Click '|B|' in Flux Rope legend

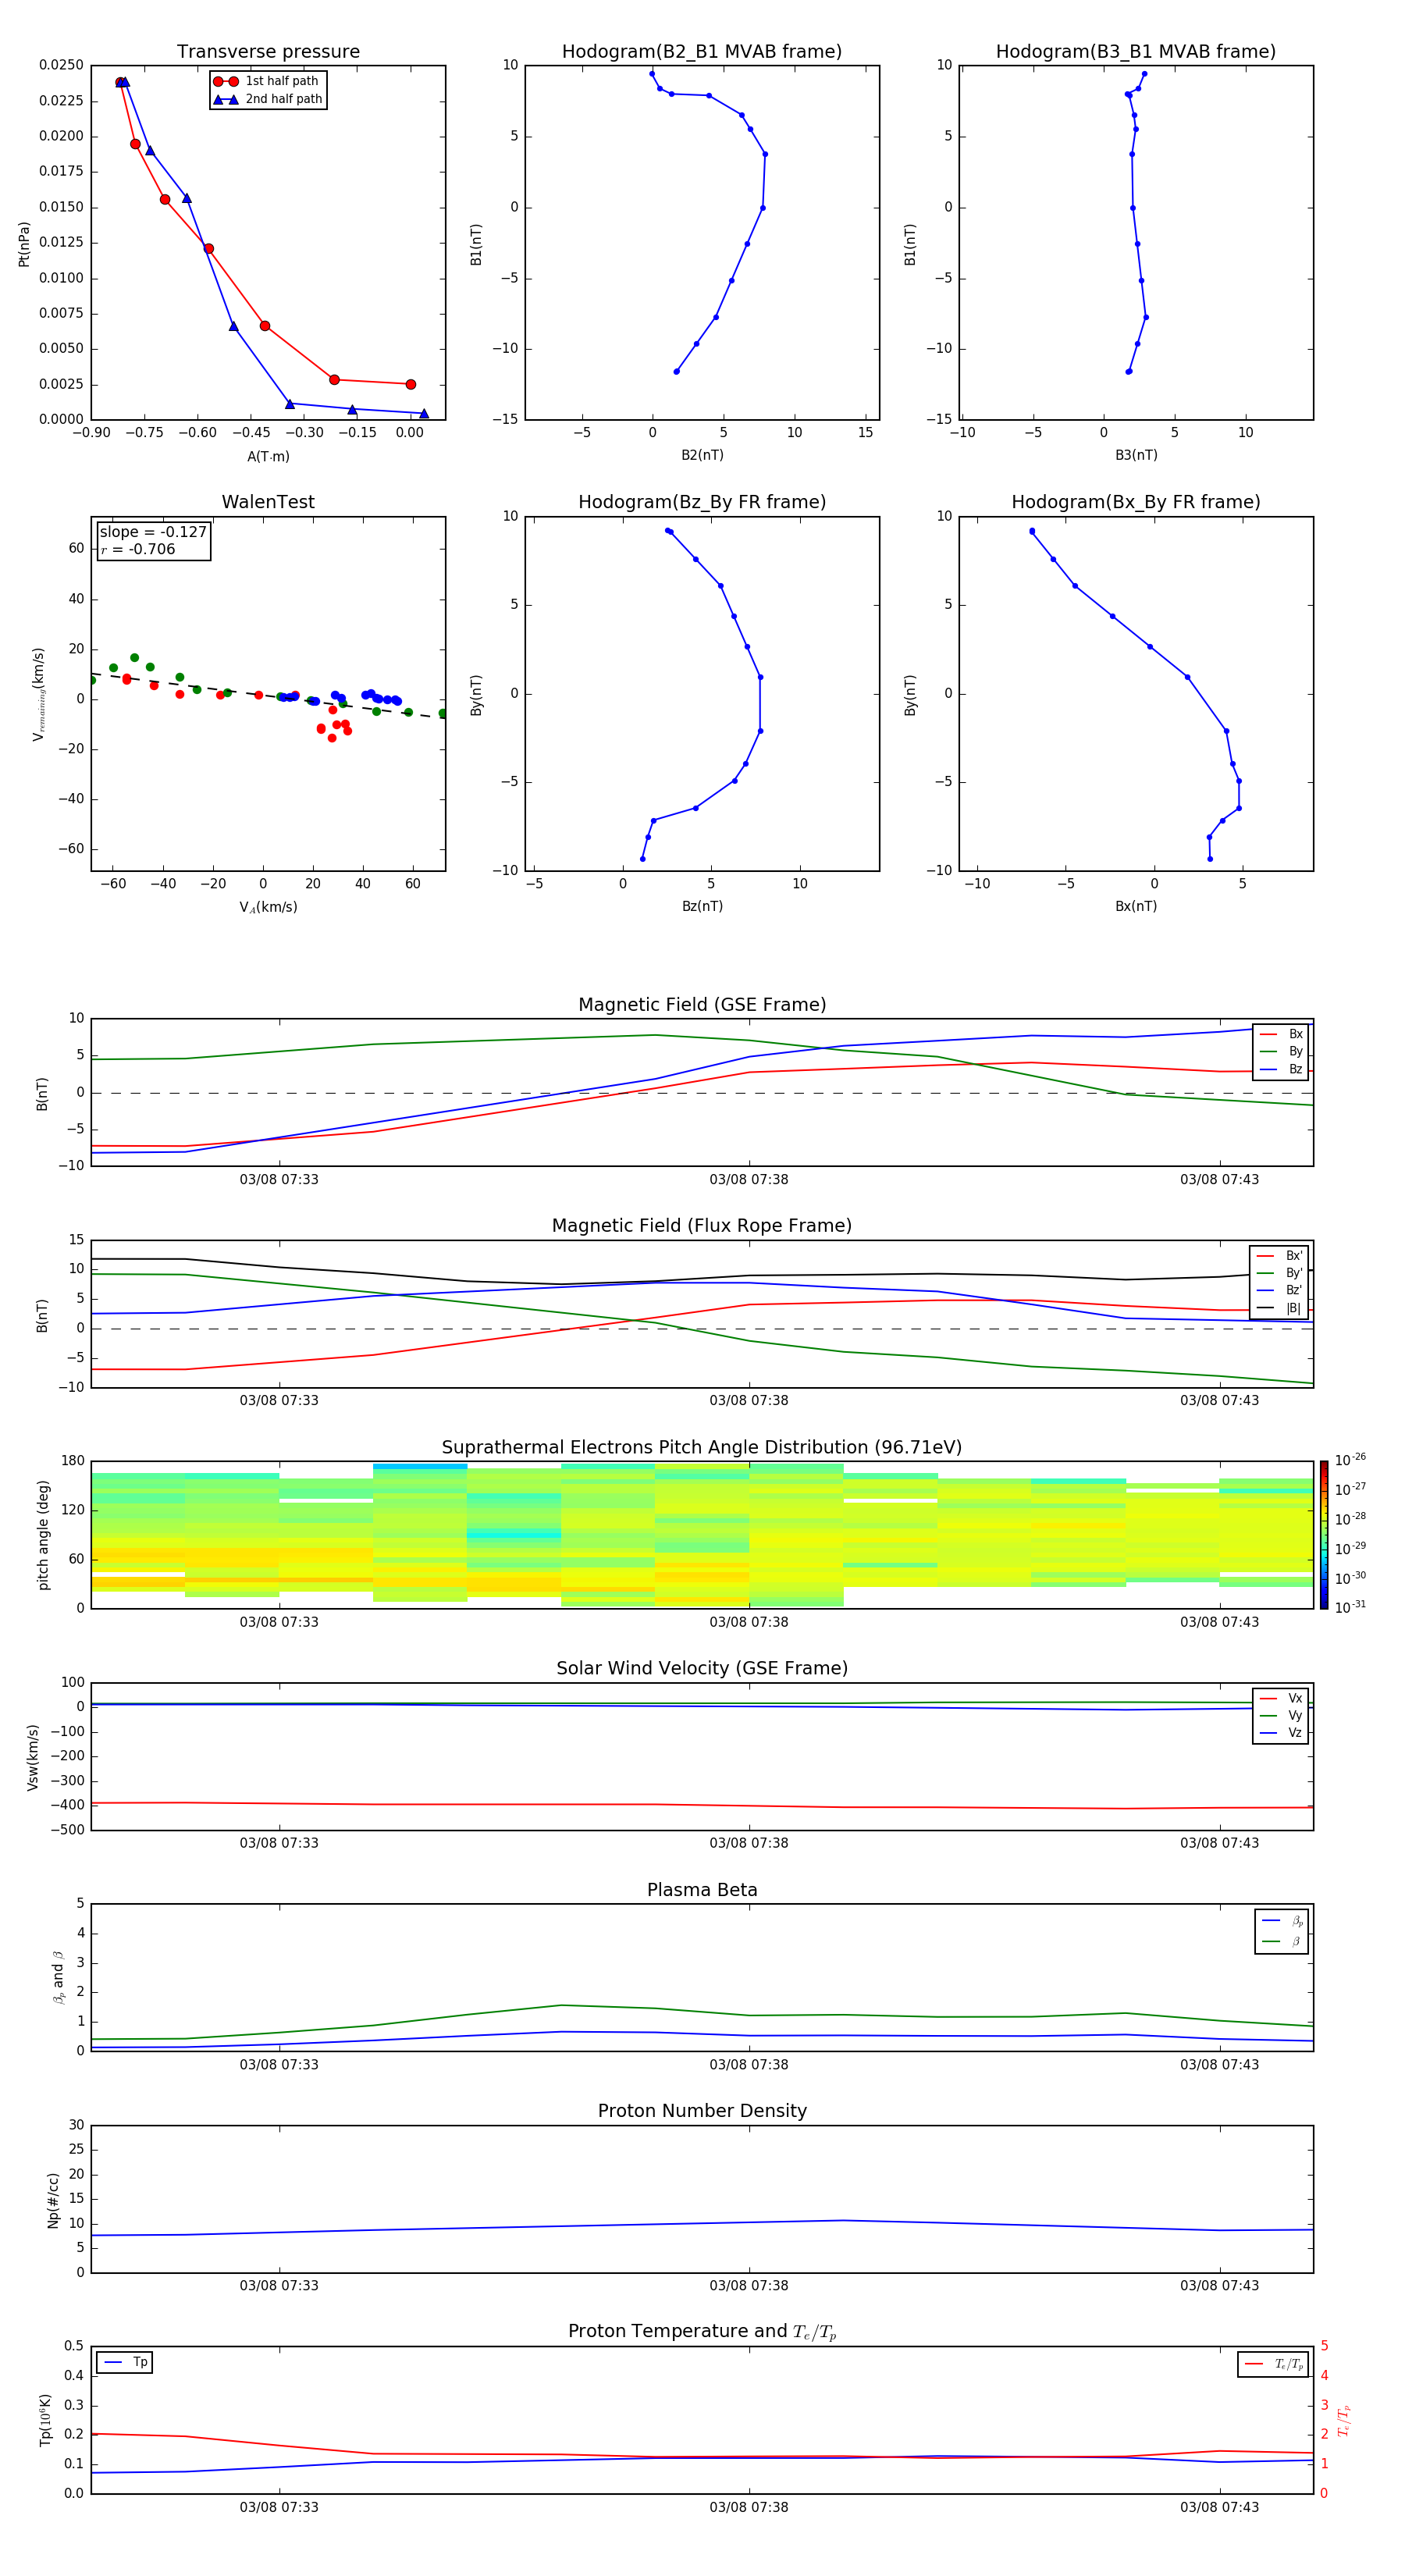[x=1294, y=1308]
